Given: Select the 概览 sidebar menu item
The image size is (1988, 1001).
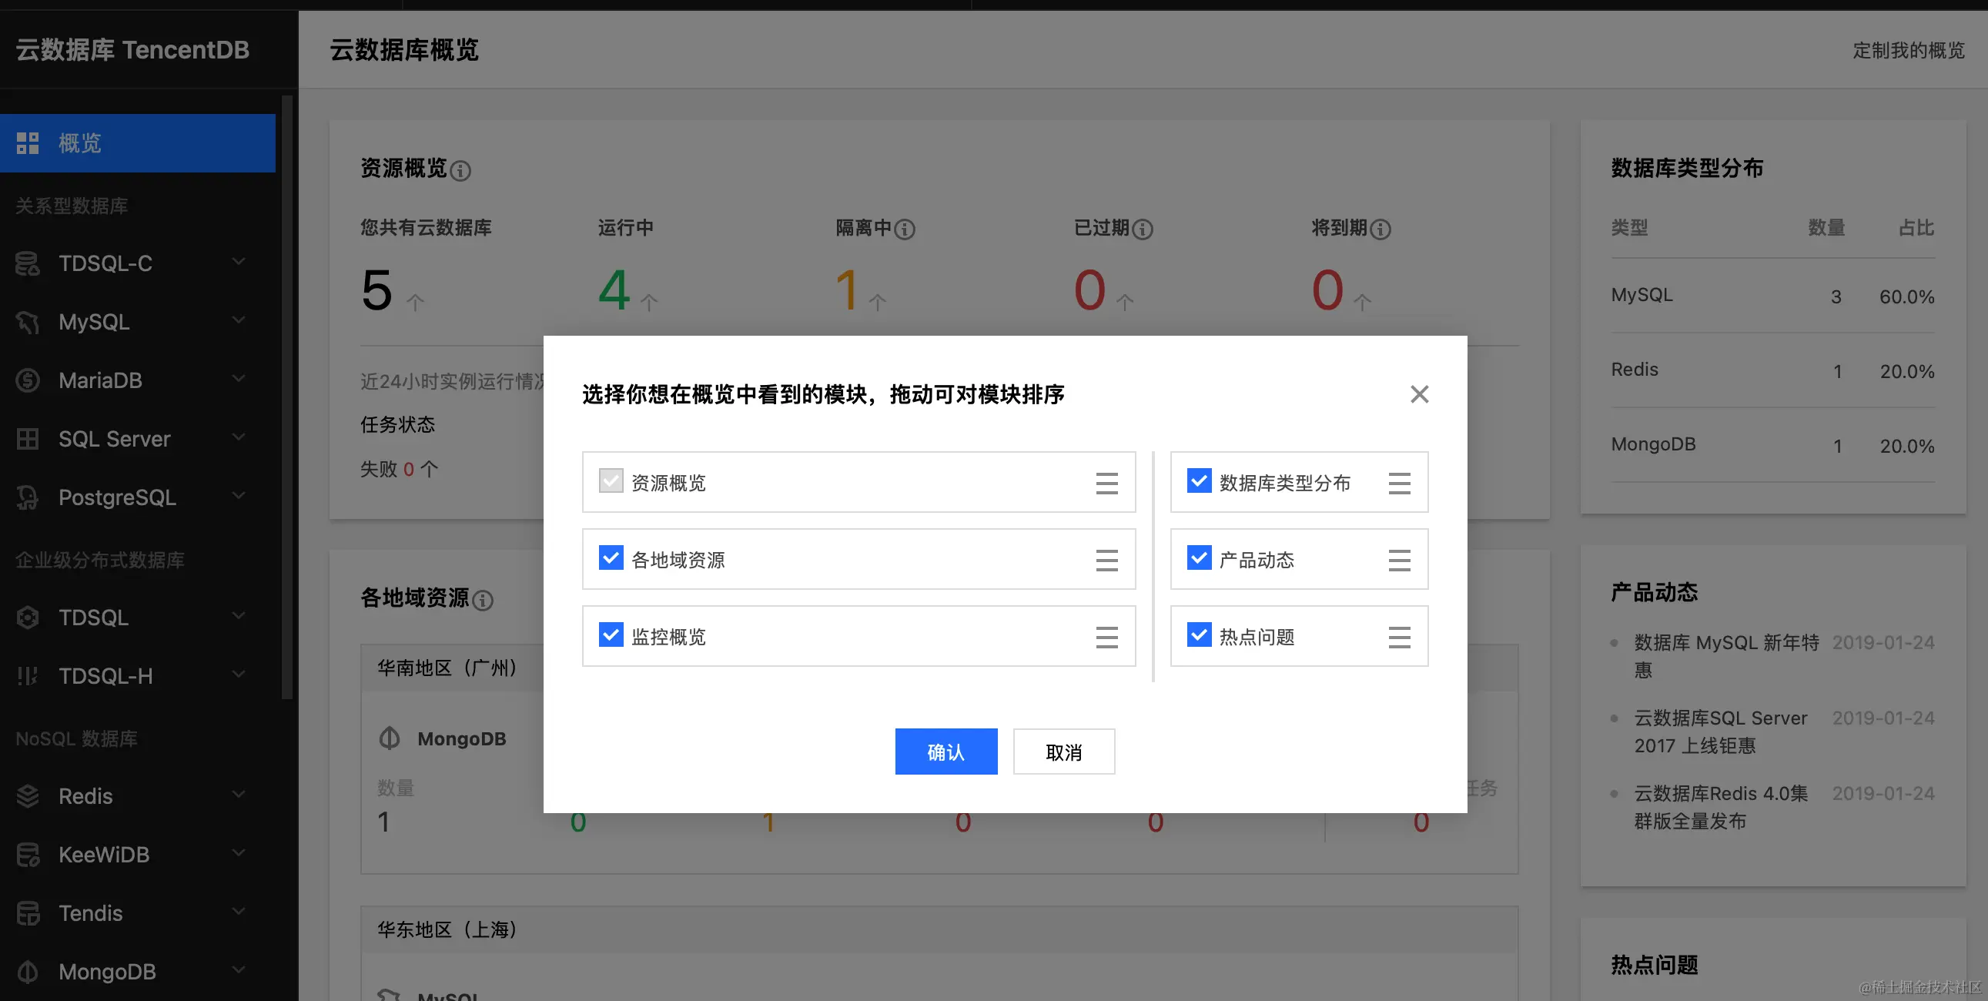Looking at the screenshot, I should click(137, 142).
